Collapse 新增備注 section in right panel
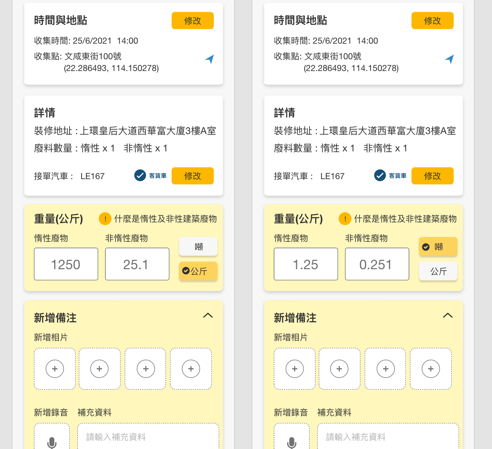The image size is (492, 449). (x=448, y=316)
